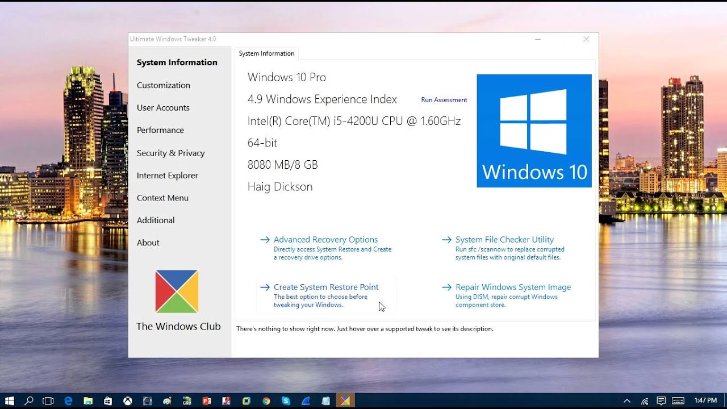Click Run Assessment link
The width and height of the screenshot is (727, 409).
[444, 100]
